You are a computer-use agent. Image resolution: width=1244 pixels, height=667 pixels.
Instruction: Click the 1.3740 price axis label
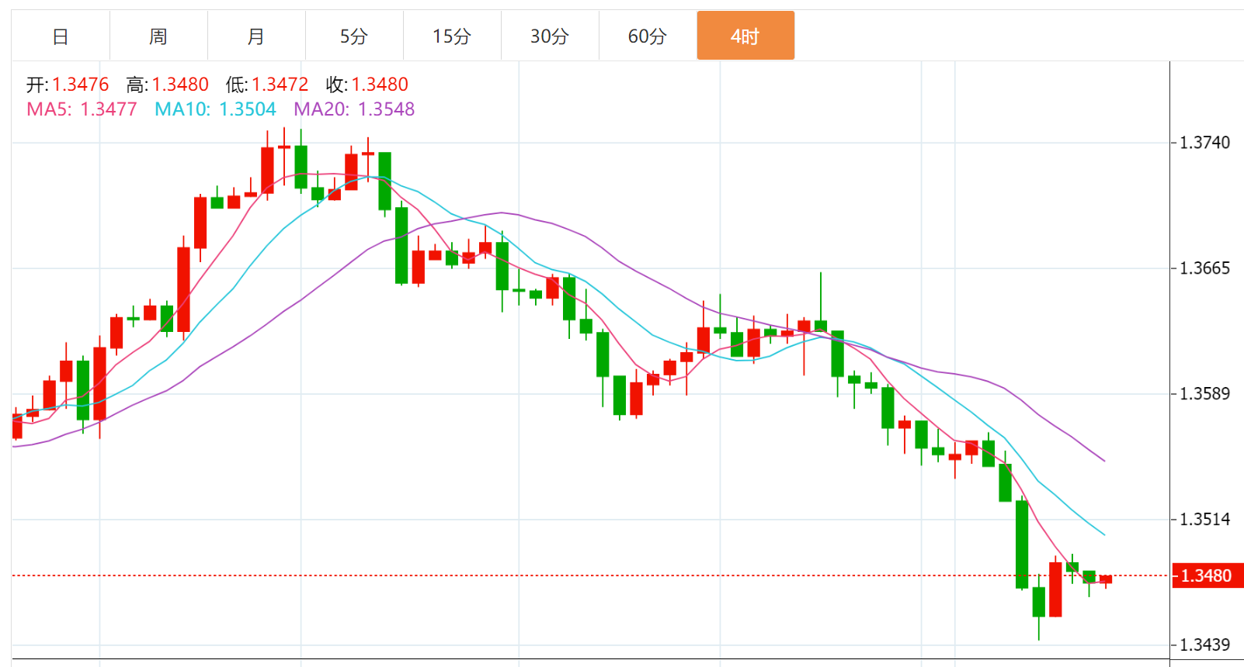1204,143
